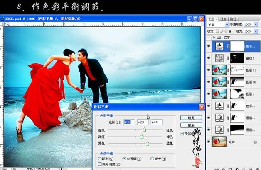Hide the 曲线 1 layer via eye icon
This screenshot has width=261, height=170.
(x=209, y=58)
